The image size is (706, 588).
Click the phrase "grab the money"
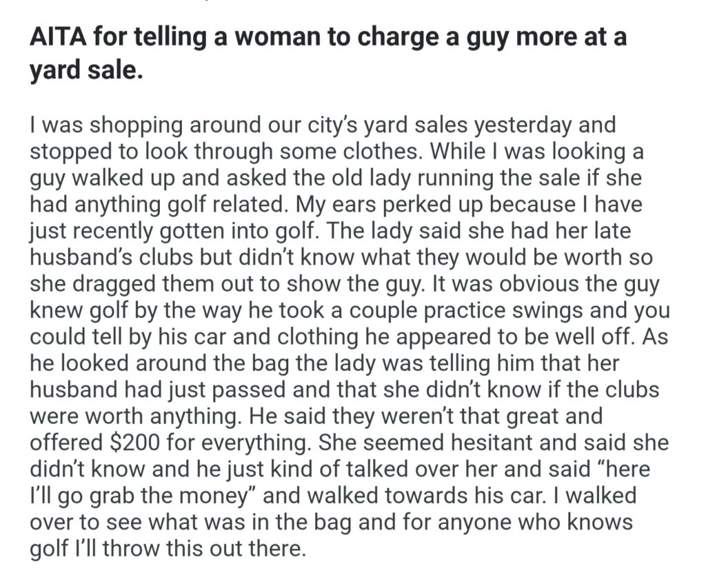tap(143, 495)
